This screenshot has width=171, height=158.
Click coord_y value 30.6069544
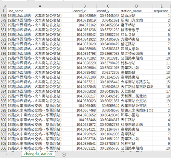108,105
